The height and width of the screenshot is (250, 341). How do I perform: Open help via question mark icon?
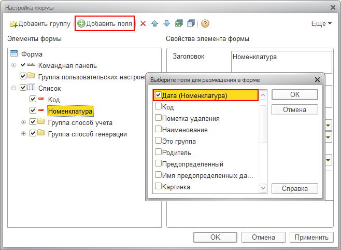pos(205,23)
